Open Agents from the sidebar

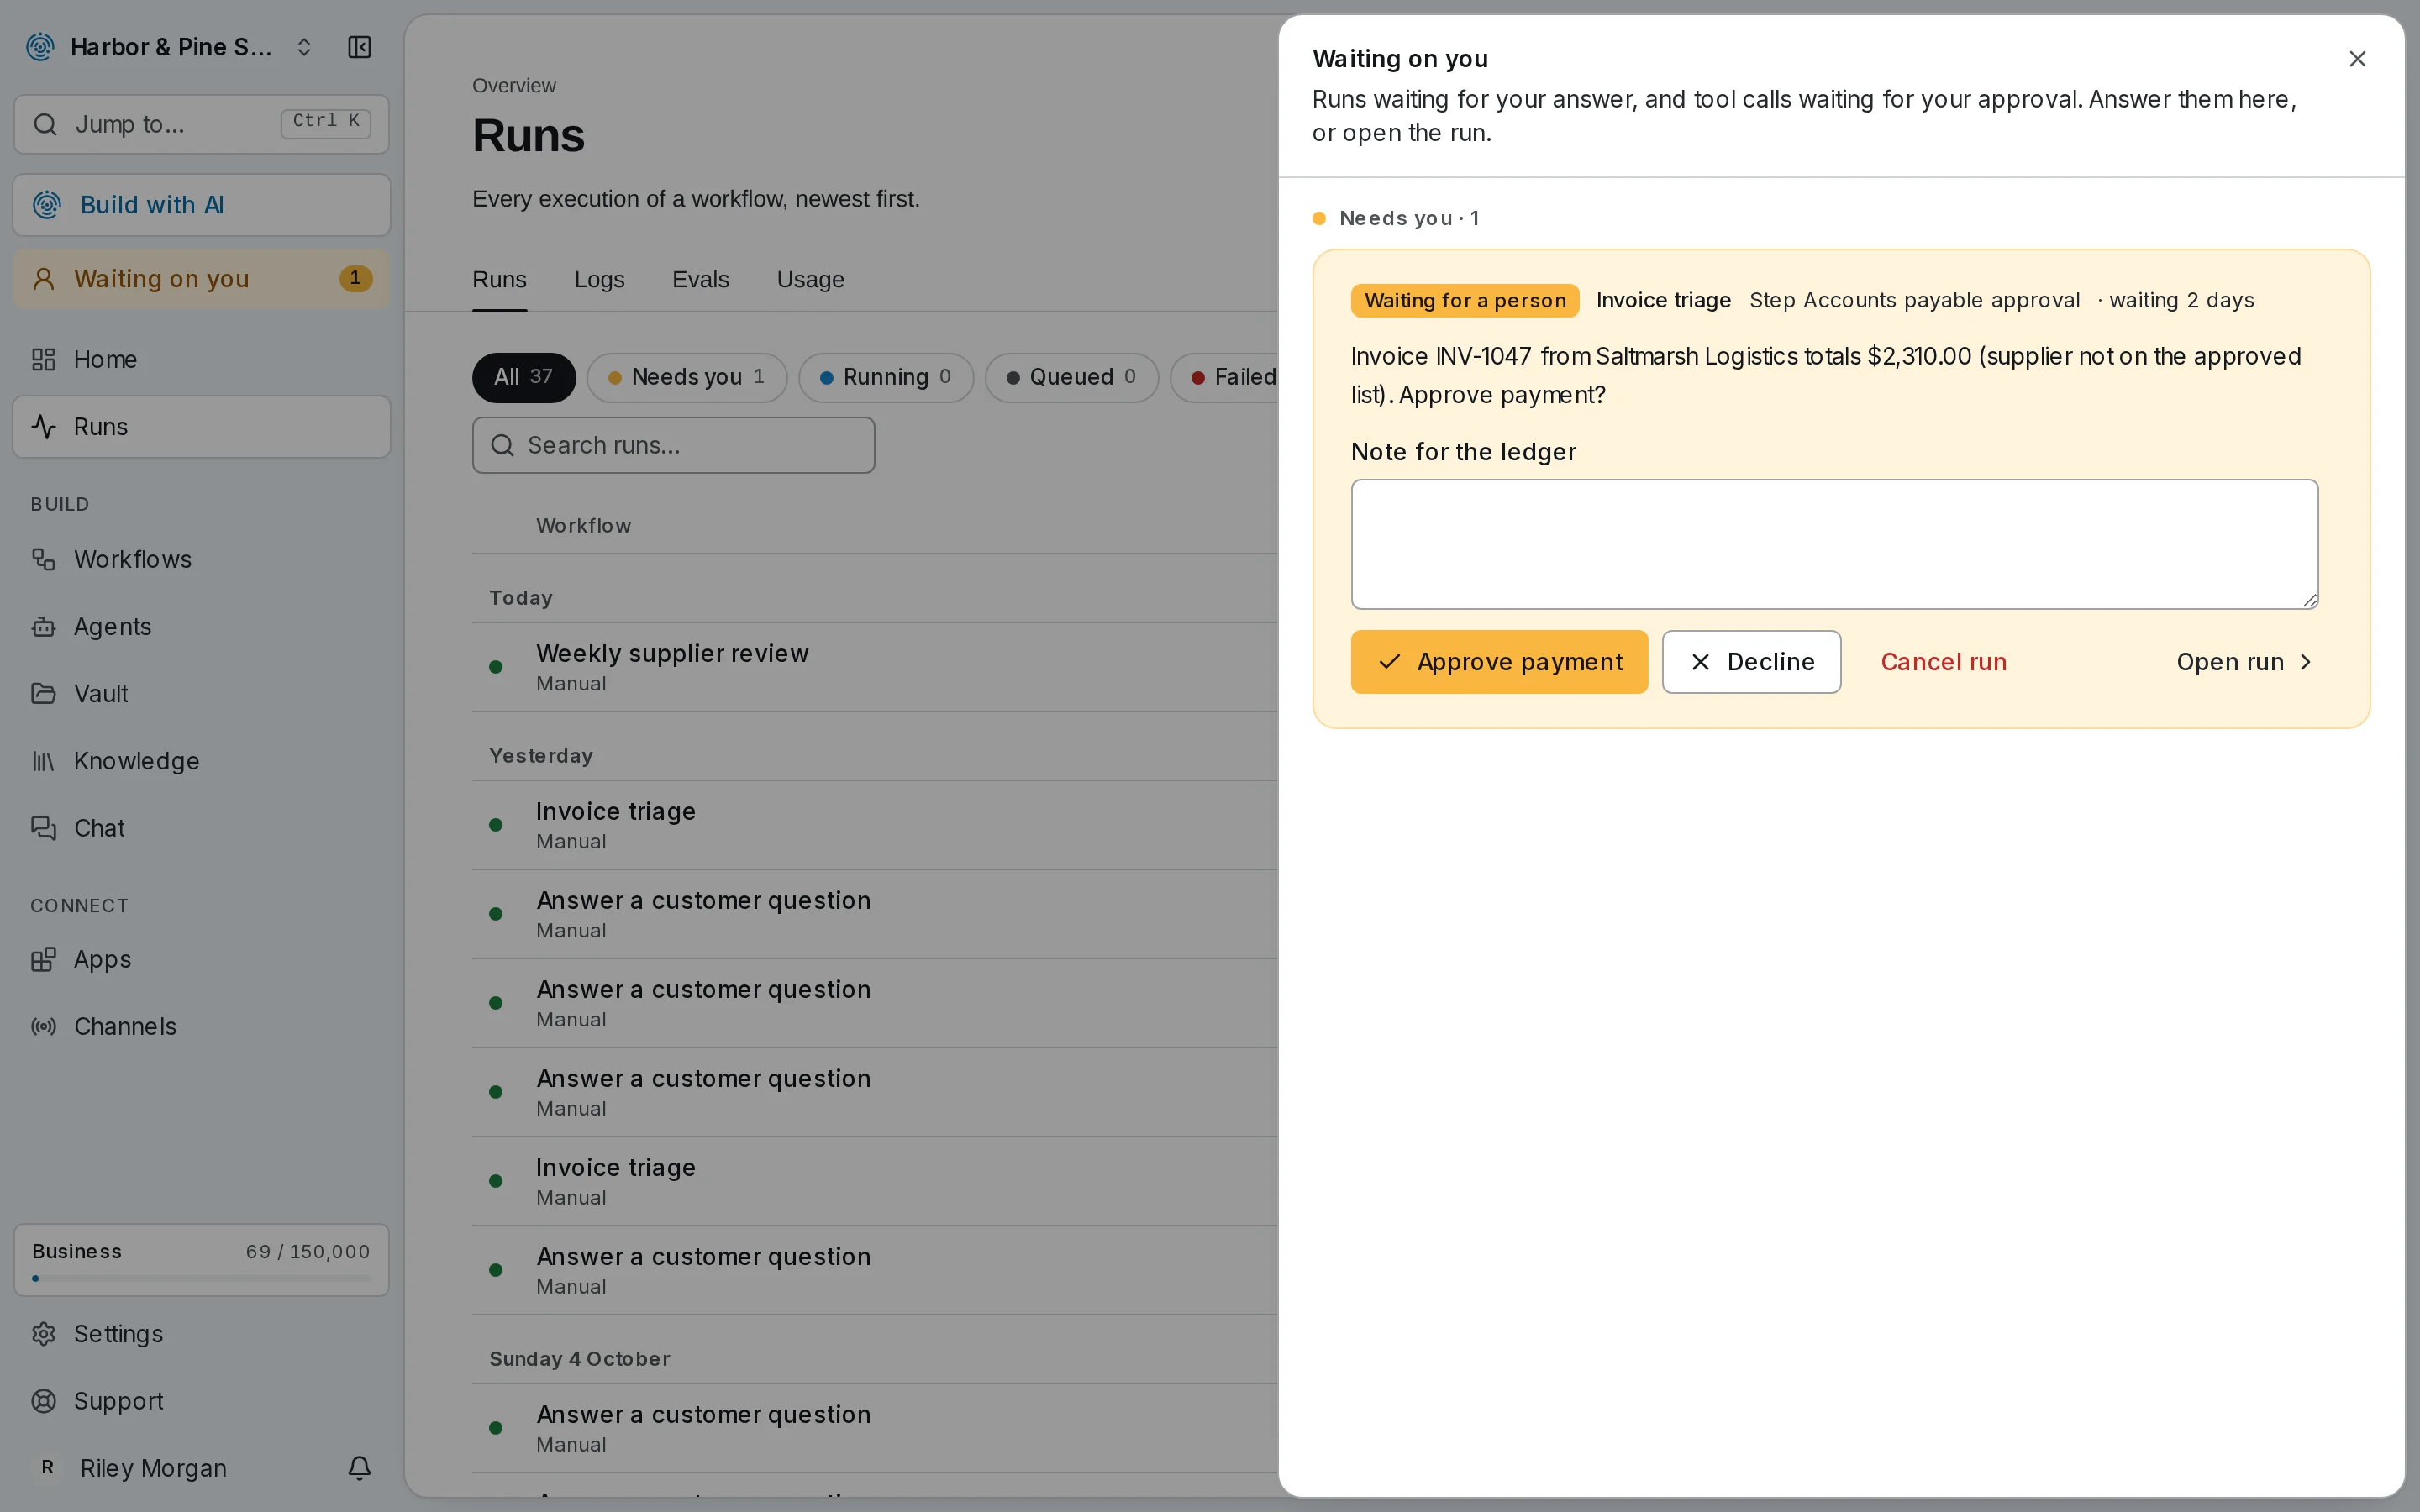[201, 627]
